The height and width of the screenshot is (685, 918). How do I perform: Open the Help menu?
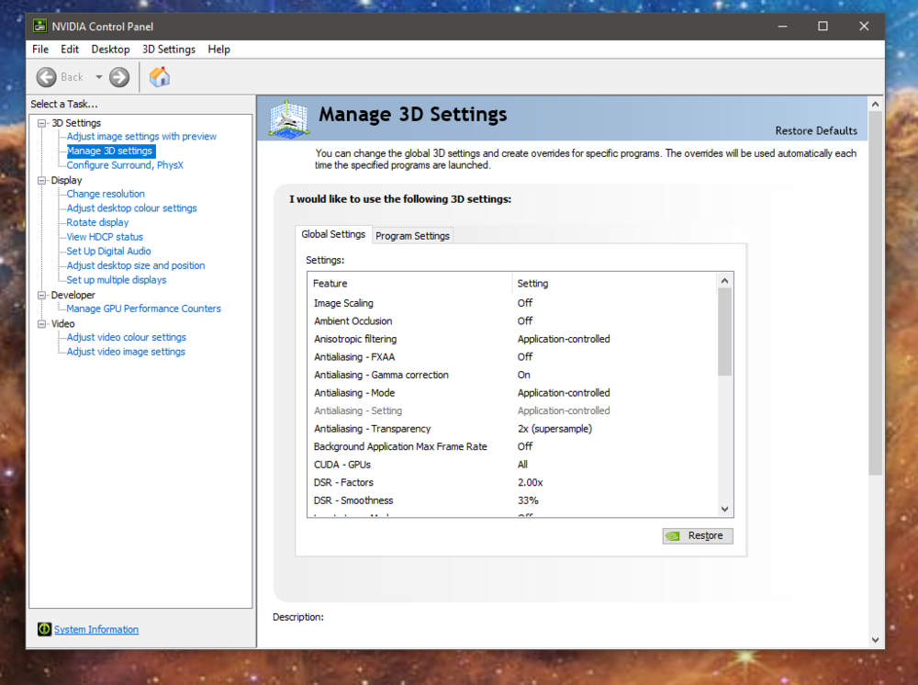click(x=219, y=50)
